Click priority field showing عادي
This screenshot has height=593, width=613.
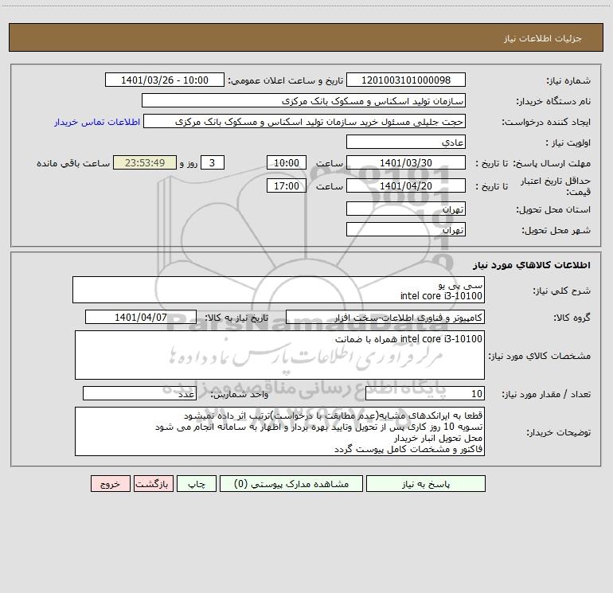coord(406,142)
